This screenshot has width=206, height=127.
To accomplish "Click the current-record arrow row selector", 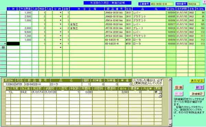I will click(3, 44).
